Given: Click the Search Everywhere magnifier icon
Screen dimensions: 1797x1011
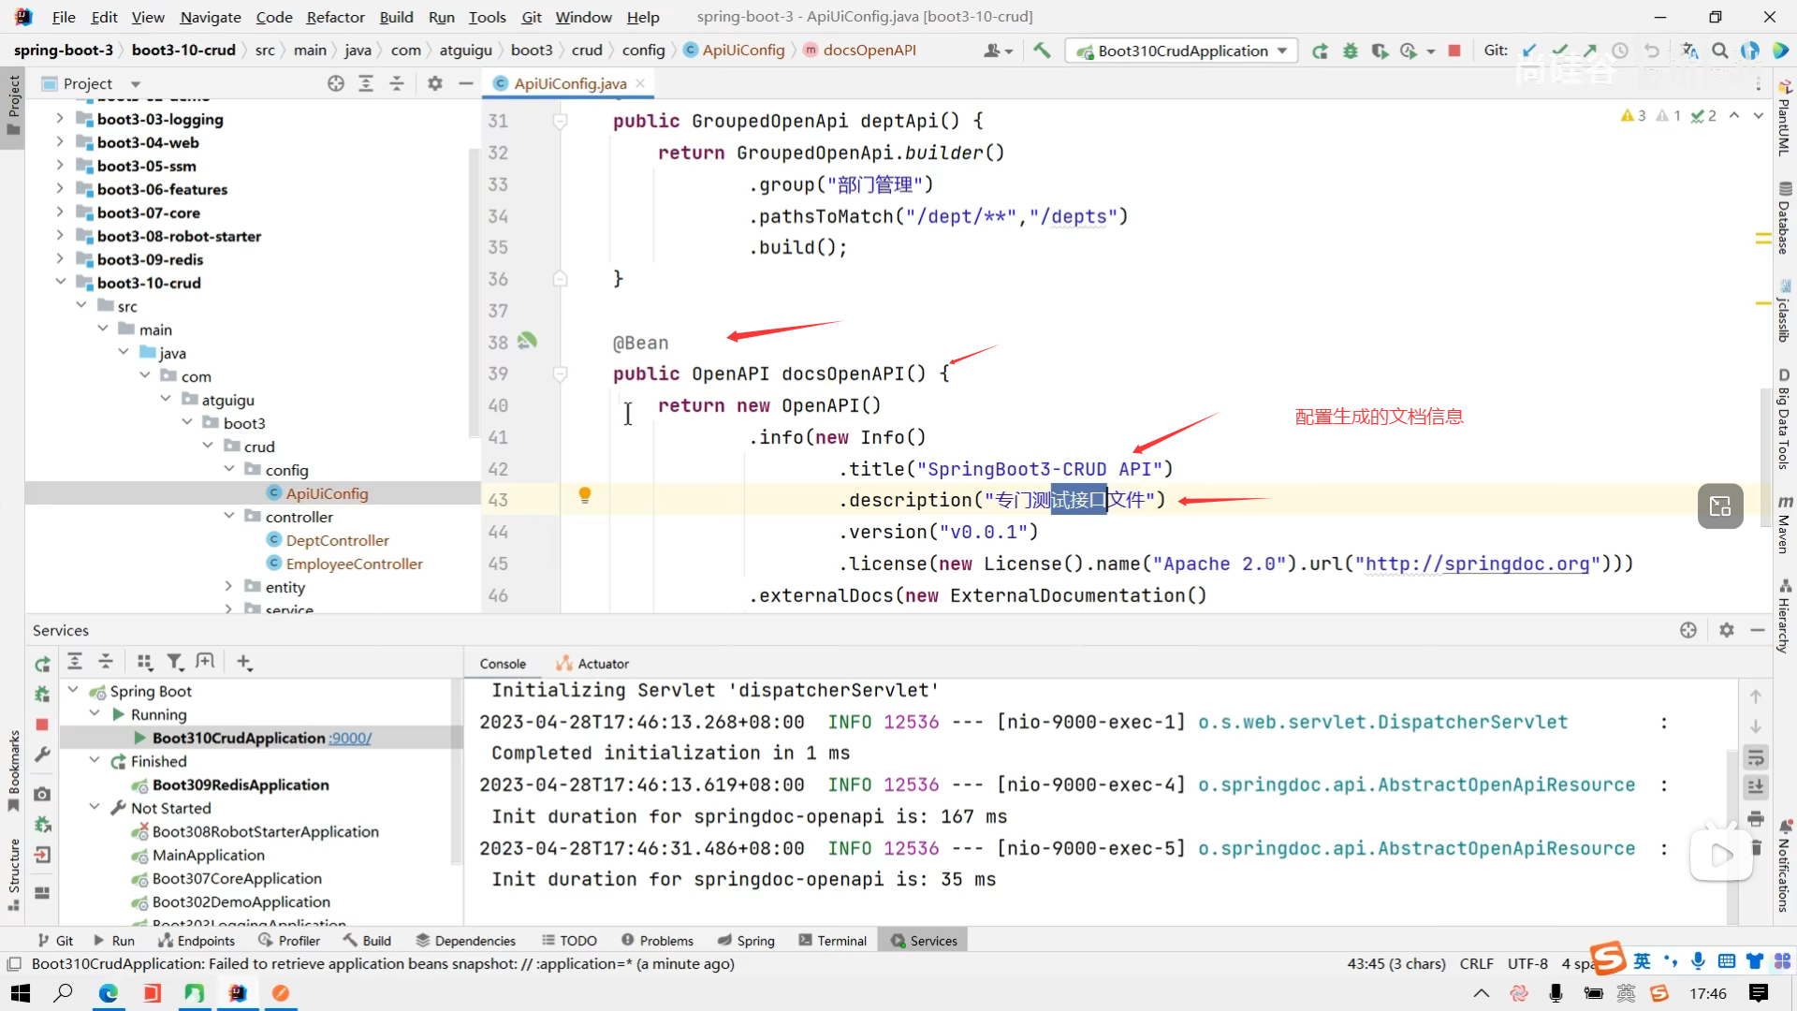Looking at the screenshot, I should tap(1719, 51).
